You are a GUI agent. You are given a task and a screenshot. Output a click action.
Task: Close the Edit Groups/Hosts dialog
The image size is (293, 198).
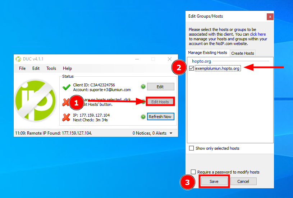pyautogui.click(x=270, y=17)
